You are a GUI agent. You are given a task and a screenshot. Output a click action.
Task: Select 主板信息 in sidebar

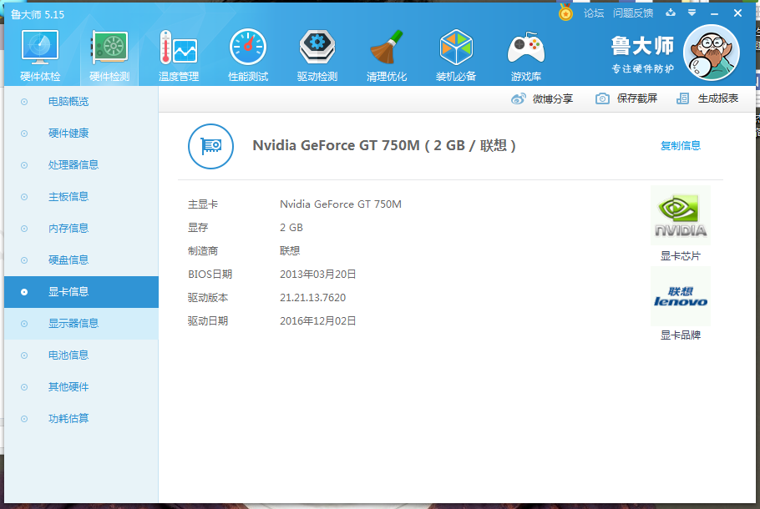(82, 197)
